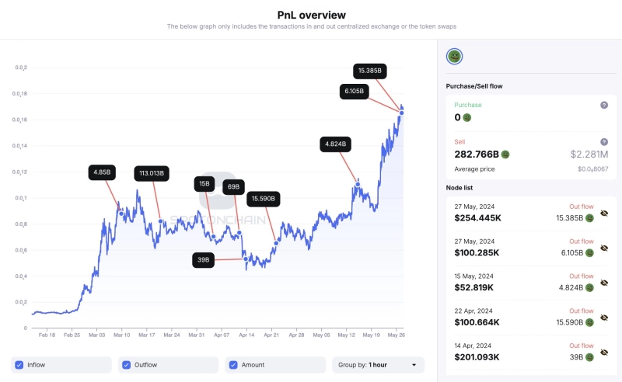This screenshot has width=622, height=382.
Task: Click the help icon beside Sell
Action: (x=604, y=142)
